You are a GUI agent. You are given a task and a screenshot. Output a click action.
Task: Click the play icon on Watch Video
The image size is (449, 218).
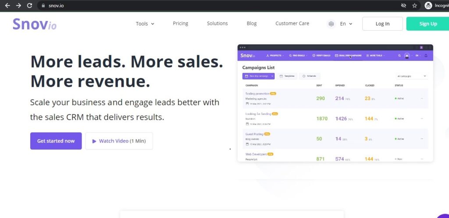[x=94, y=141]
